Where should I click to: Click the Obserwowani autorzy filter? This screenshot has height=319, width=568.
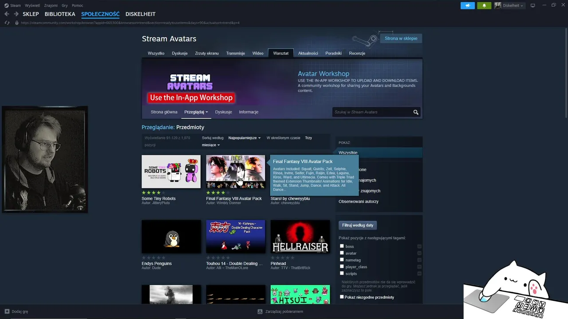pyautogui.click(x=359, y=202)
